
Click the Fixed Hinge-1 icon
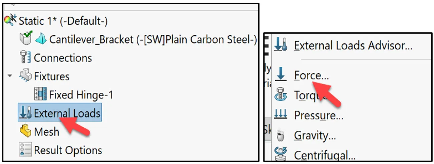(x=41, y=94)
